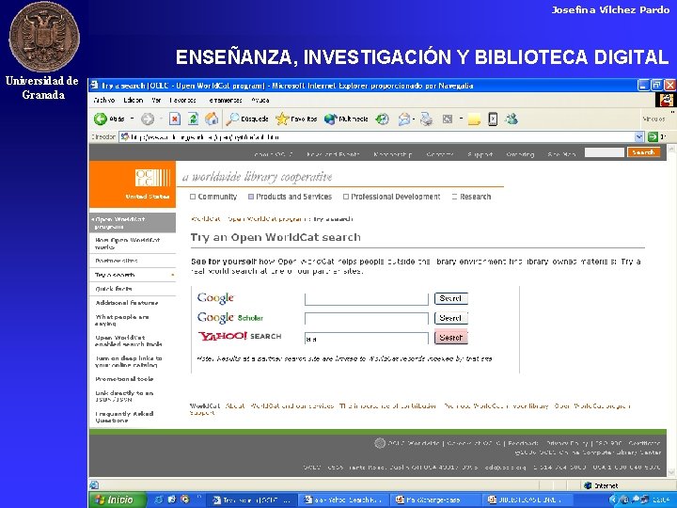Click the orange Search button in top bar
The image size is (677, 508).
pyautogui.click(x=643, y=152)
